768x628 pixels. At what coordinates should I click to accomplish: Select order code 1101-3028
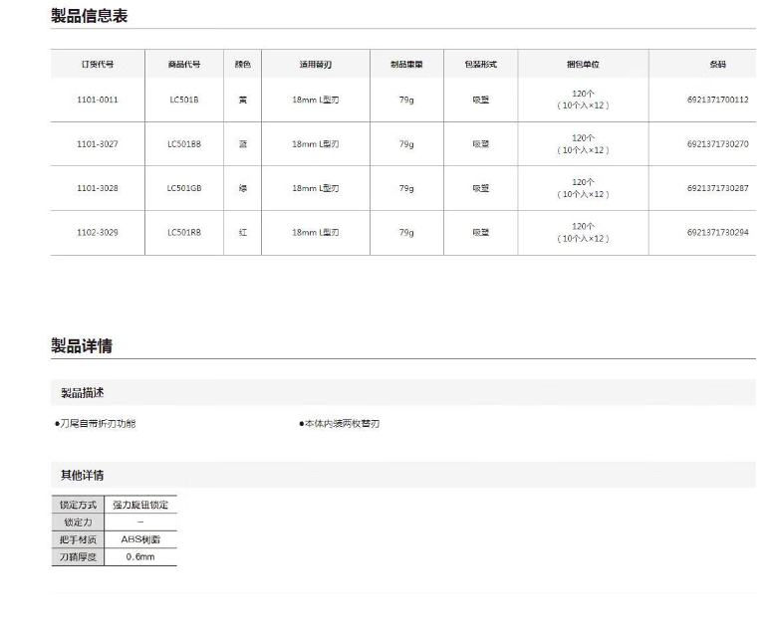[98, 188]
